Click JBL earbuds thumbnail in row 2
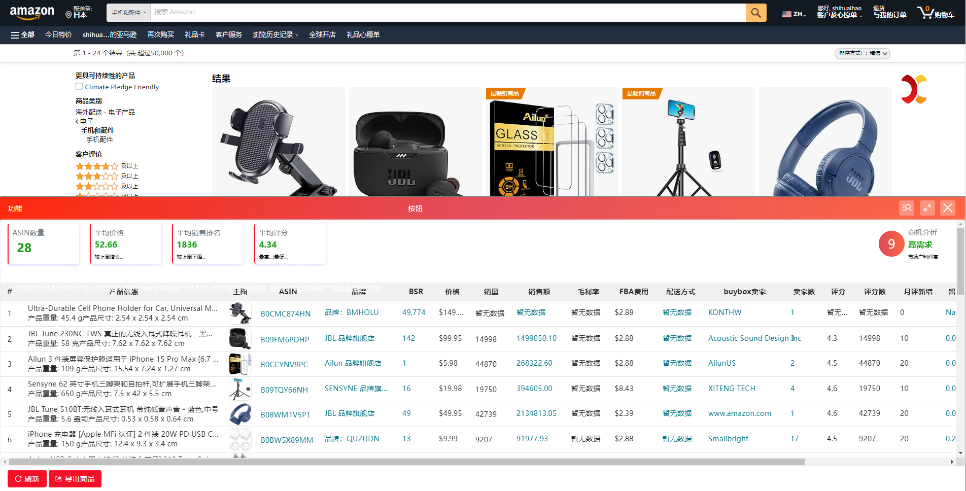 point(240,338)
